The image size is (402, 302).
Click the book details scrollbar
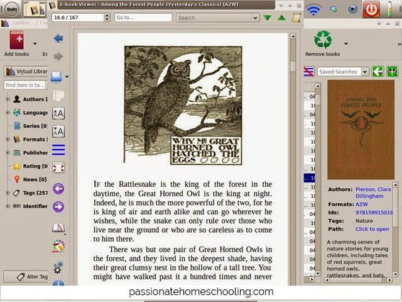pyautogui.click(x=395, y=229)
